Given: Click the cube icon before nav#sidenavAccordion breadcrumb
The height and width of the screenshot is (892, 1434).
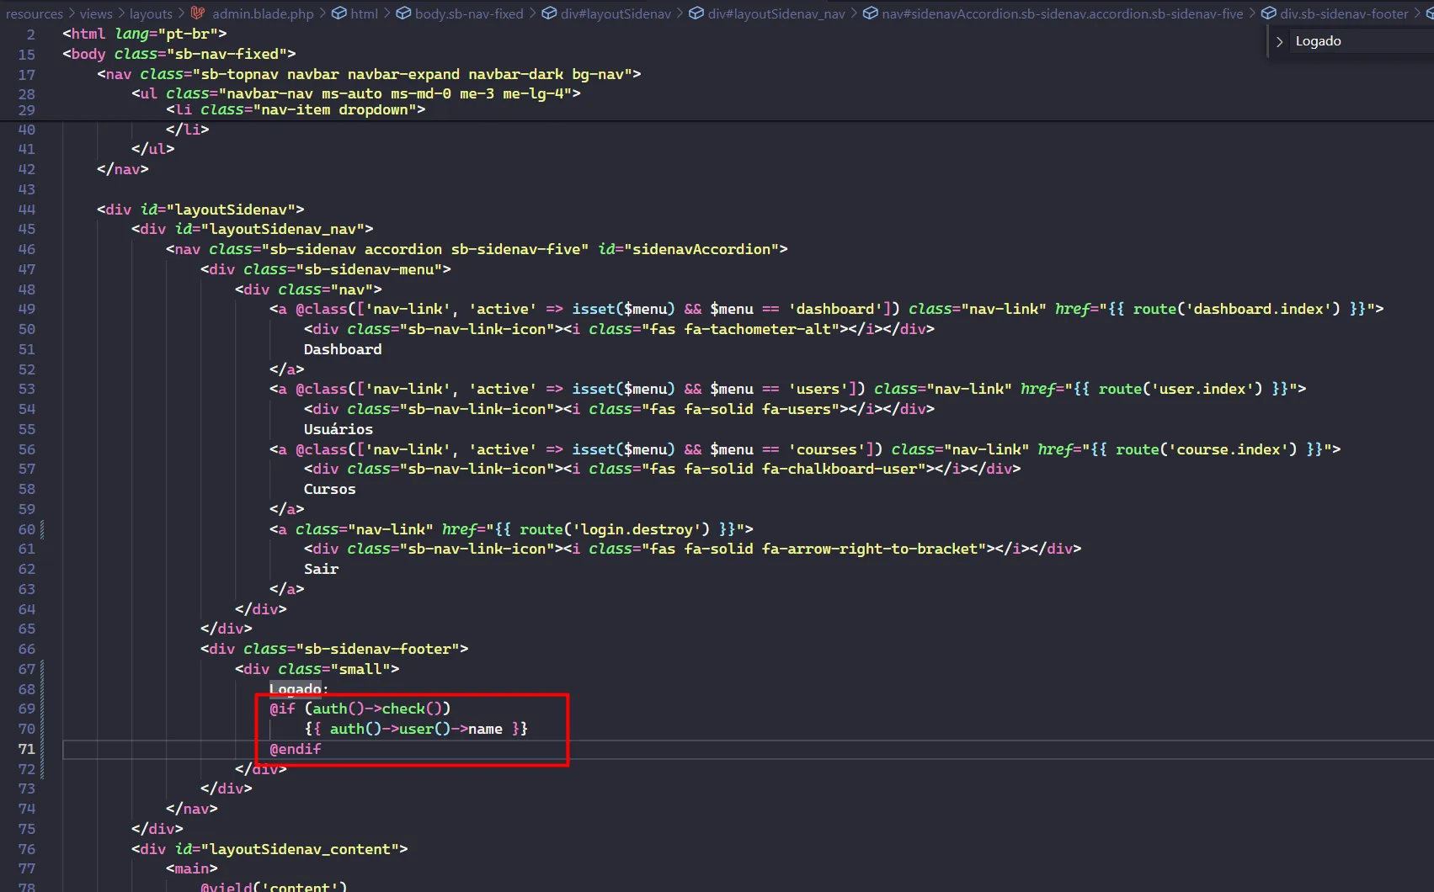Looking at the screenshot, I should point(871,13).
